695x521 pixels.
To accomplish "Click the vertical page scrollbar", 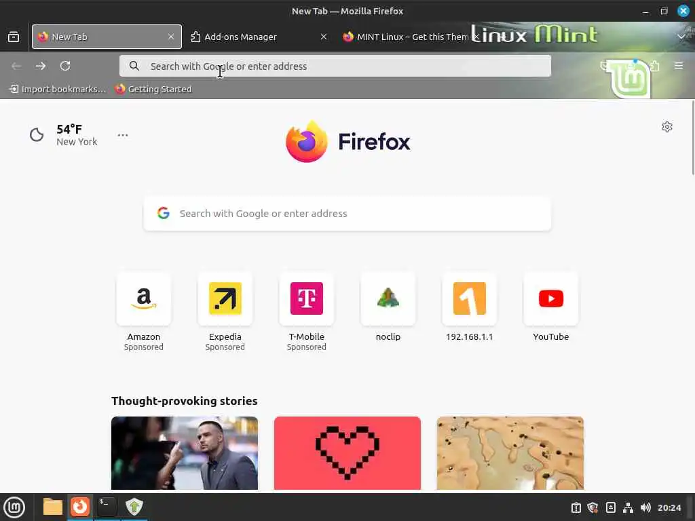I will click(692, 138).
